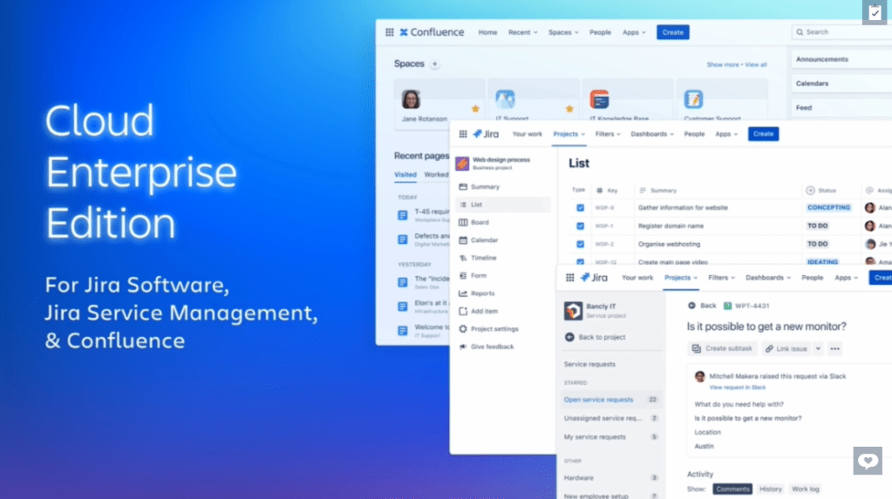Click the heart like icon at bottom right
This screenshot has height=499, width=892.
[x=868, y=461]
